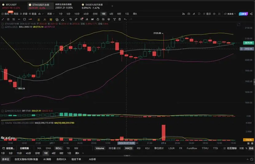The width and height of the screenshot is (255, 164).
Task: Toggle the Fundflow sub-indicator
Action: (x=192, y=148)
